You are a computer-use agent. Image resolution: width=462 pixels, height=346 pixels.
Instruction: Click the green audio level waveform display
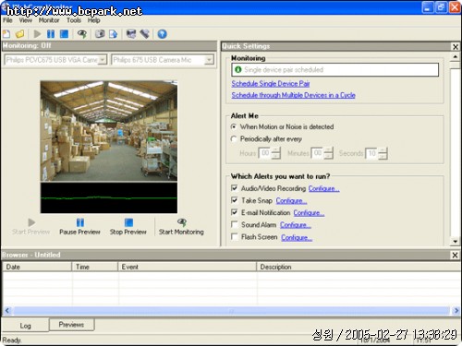[109, 197]
